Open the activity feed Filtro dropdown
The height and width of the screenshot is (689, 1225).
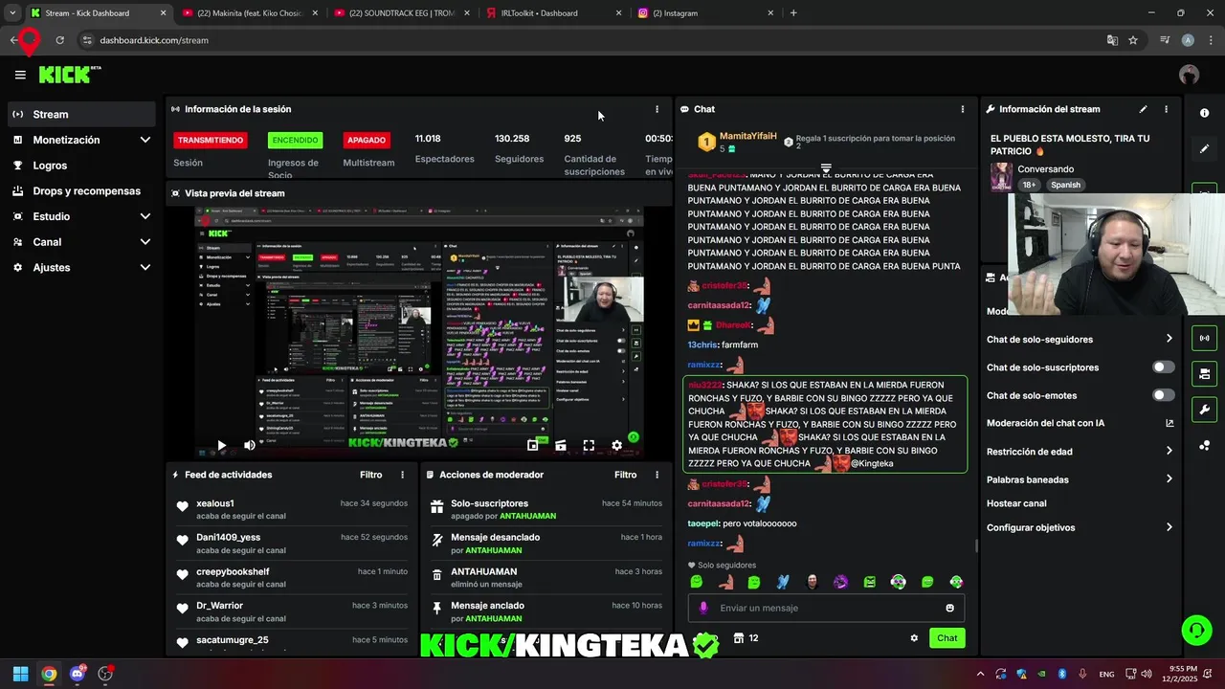(370, 475)
